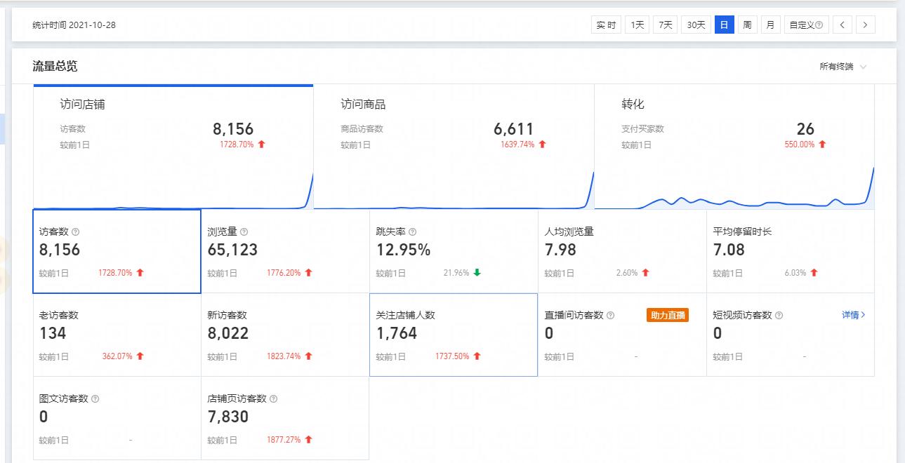Open 详情 link for short video visitors
This screenshot has width=905, height=463.
point(853,315)
